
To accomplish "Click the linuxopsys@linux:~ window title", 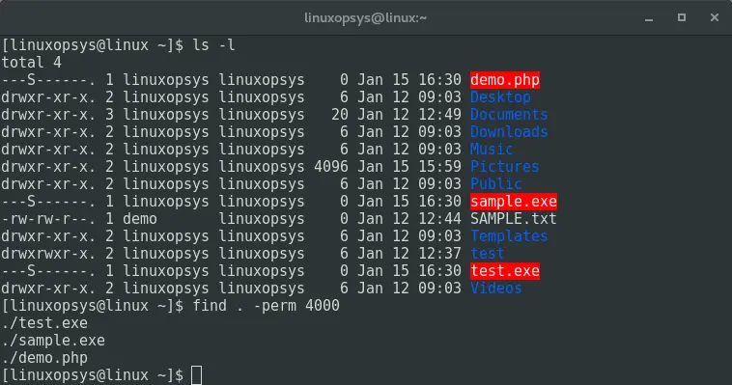I will [366, 18].
